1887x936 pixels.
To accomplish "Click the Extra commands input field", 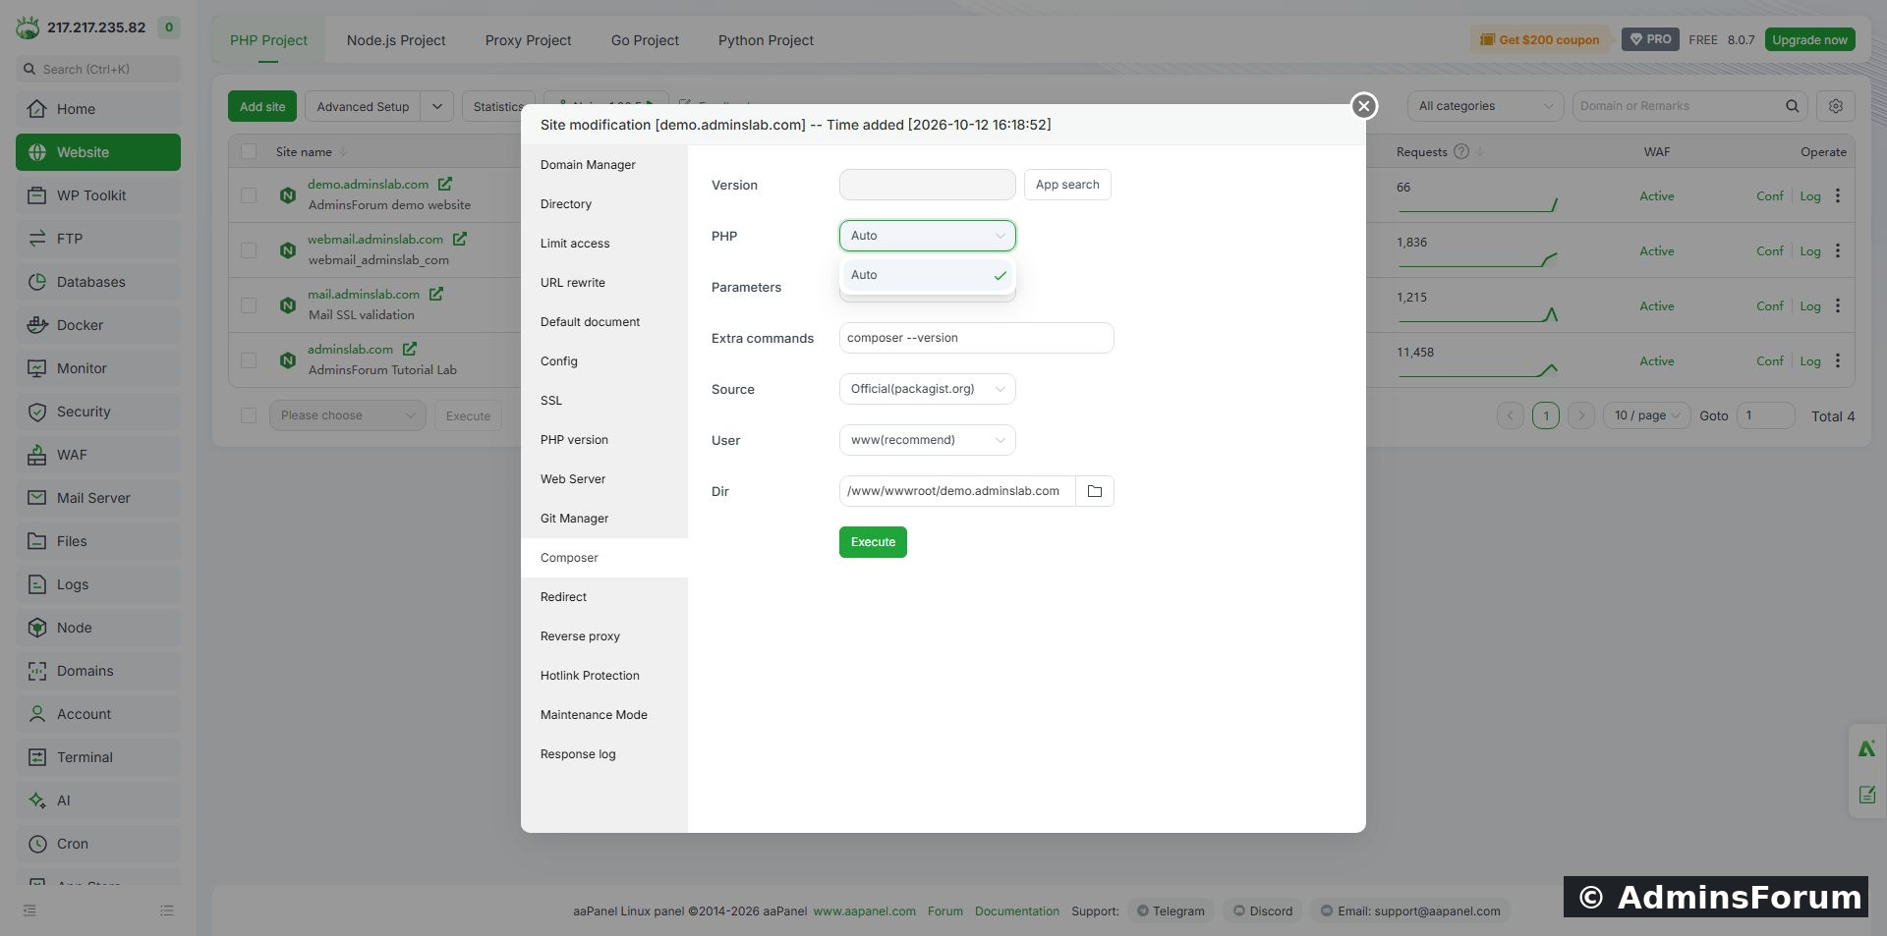I will (x=976, y=338).
